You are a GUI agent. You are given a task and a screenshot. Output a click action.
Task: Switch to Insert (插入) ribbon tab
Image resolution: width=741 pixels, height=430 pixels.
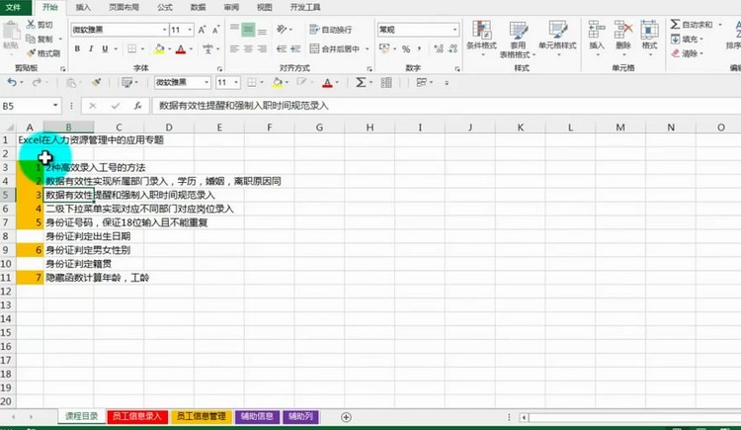tap(83, 7)
